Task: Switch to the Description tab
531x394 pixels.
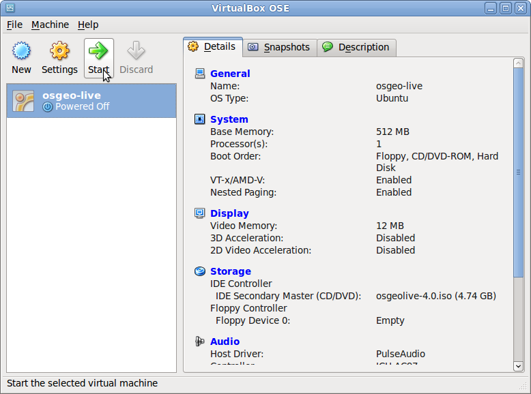Action: point(356,47)
